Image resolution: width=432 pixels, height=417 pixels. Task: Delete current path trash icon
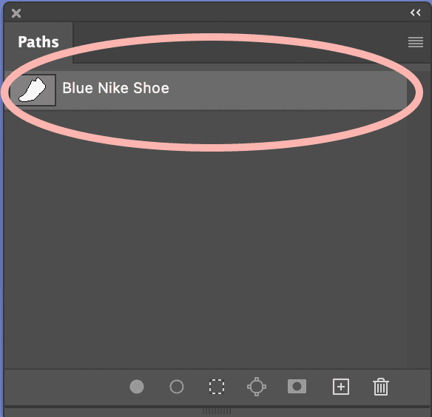coord(381,387)
